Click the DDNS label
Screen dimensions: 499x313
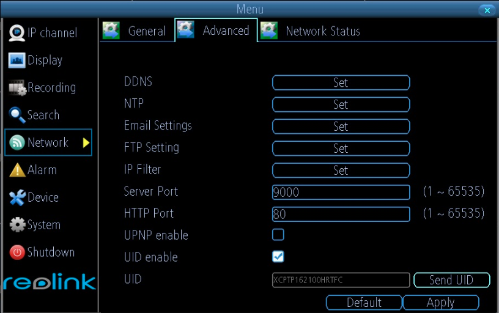point(138,81)
